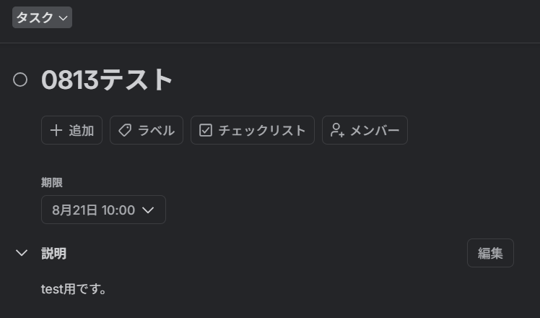This screenshot has height=318, width=540.
Task: Click the 編集 button for description
Action: 490,253
